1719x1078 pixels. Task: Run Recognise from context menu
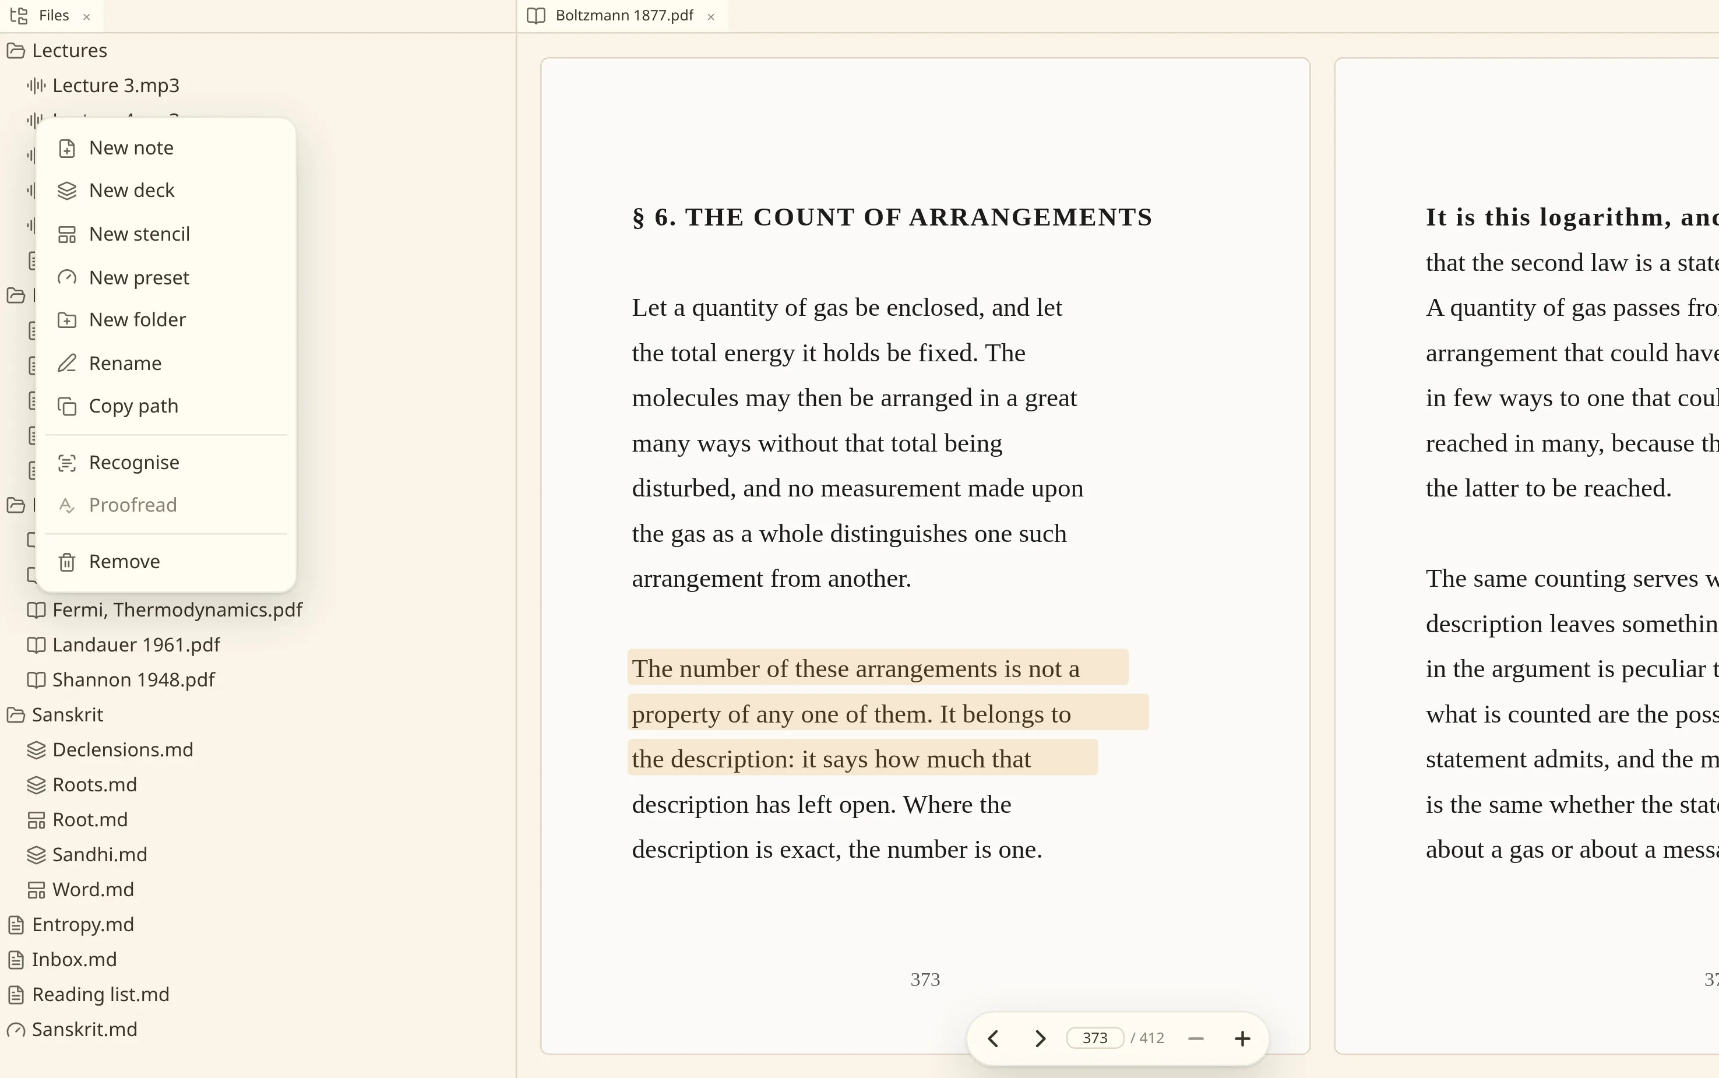[165, 463]
